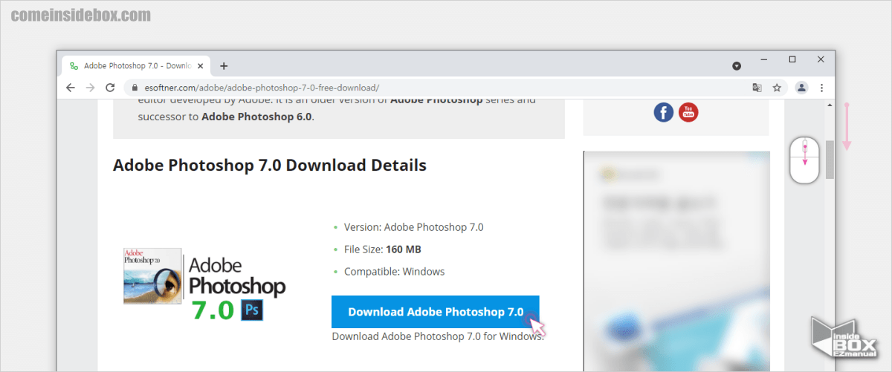Image resolution: width=892 pixels, height=372 pixels.
Task: Open the tab search dropdown arrow
Action: [x=737, y=66]
